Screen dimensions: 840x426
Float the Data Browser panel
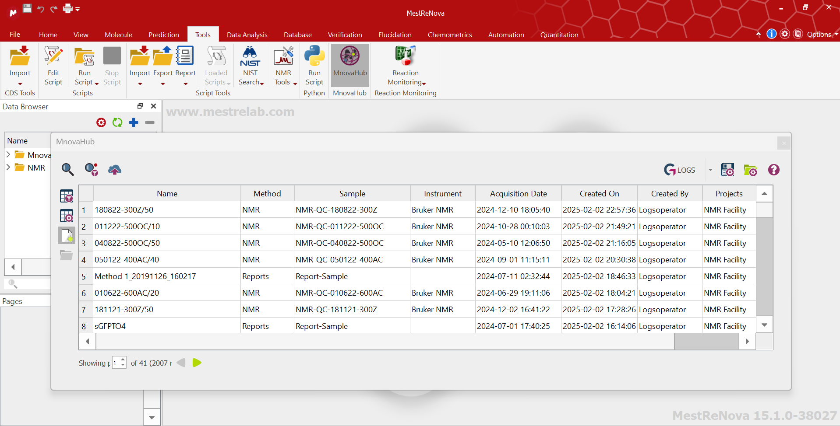140,106
